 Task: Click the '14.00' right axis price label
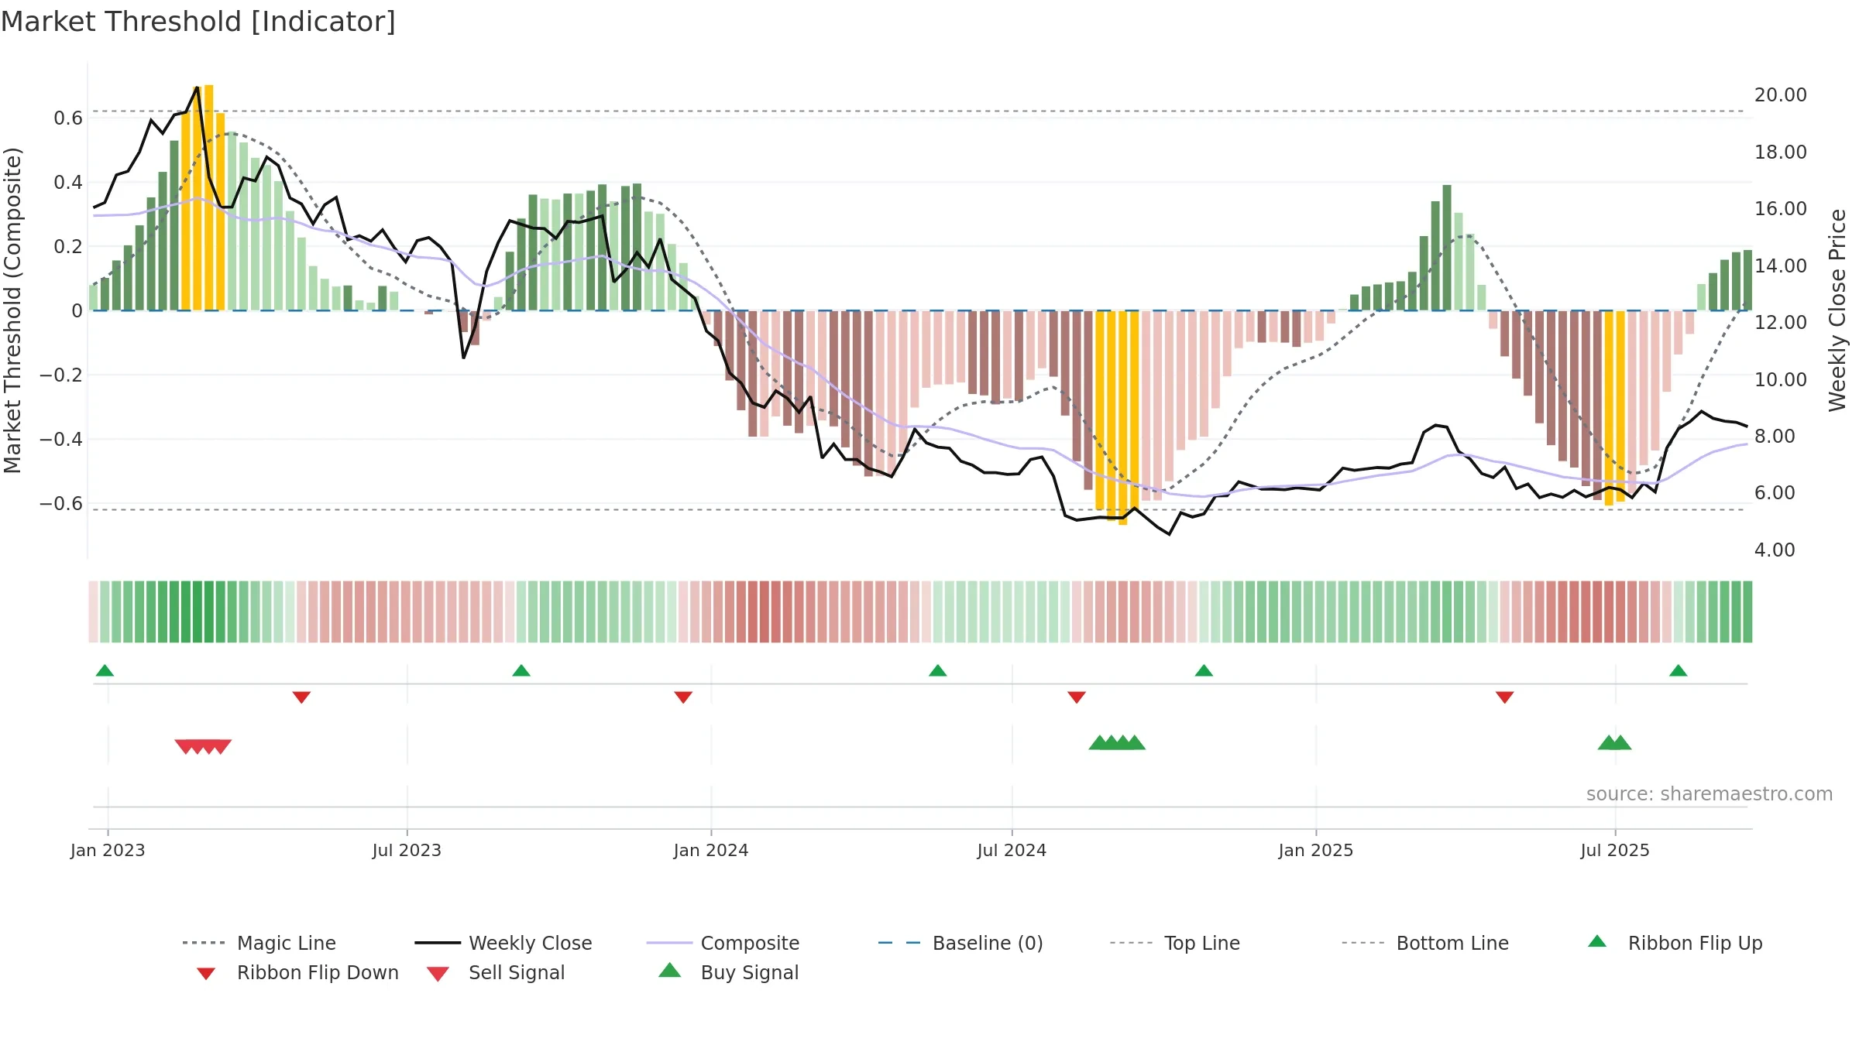[x=1781, y=266]
